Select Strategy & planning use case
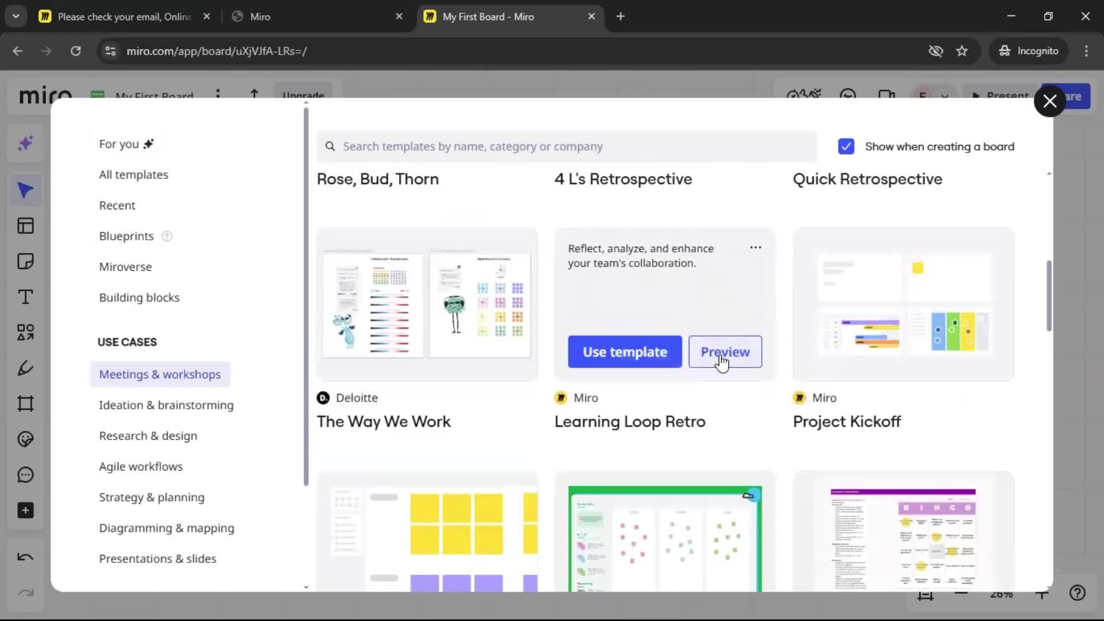This screenshot has width=1104, height=621. click(x=151, y=498)
